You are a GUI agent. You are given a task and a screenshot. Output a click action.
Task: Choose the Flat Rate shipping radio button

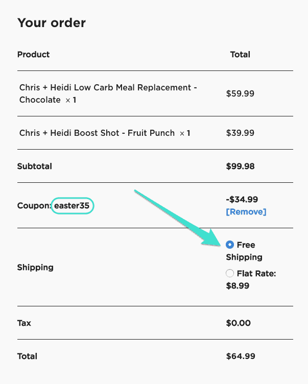point(230,274)
